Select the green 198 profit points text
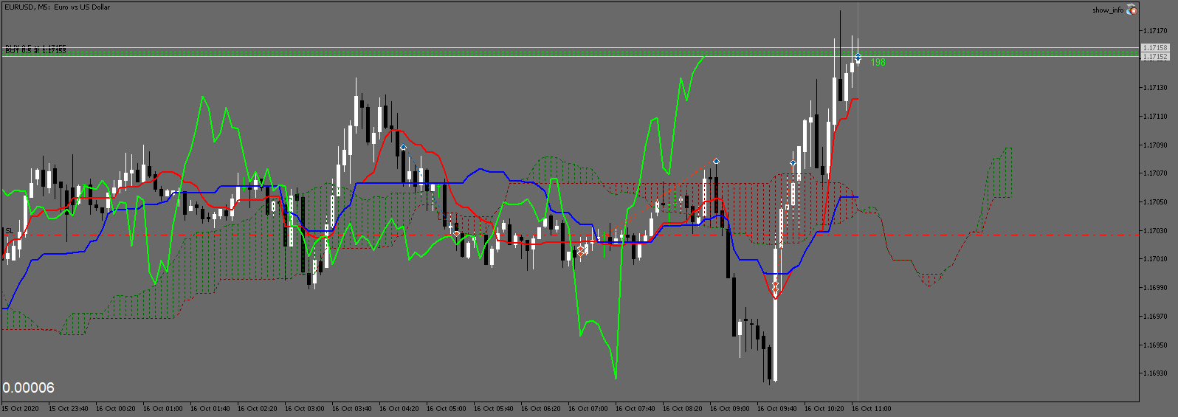This screenshot has width=1178, height=417. point(878,63)
